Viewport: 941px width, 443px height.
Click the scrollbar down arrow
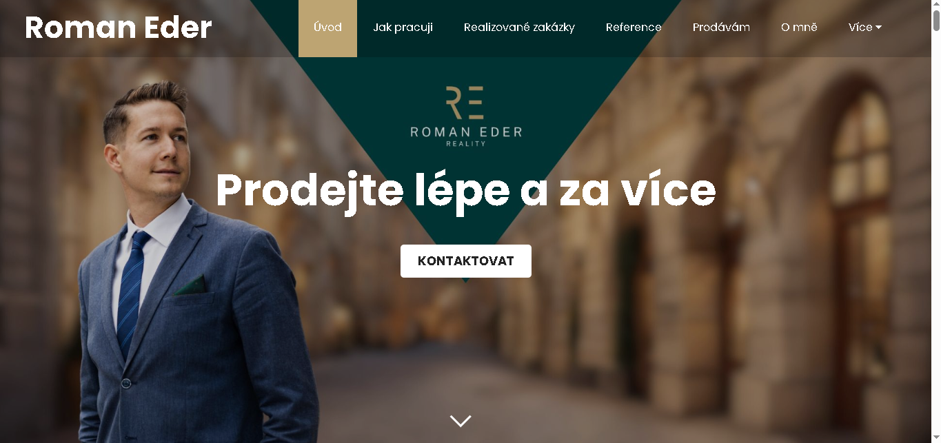coord(935,437)
